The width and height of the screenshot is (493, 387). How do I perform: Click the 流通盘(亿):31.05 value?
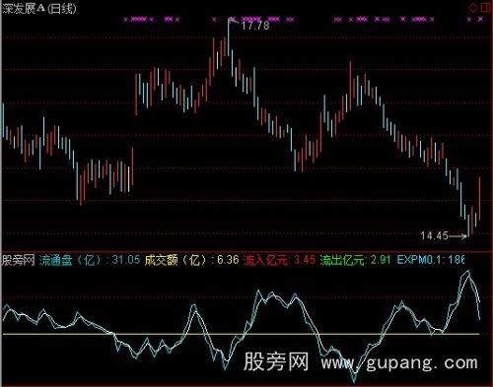90,260
